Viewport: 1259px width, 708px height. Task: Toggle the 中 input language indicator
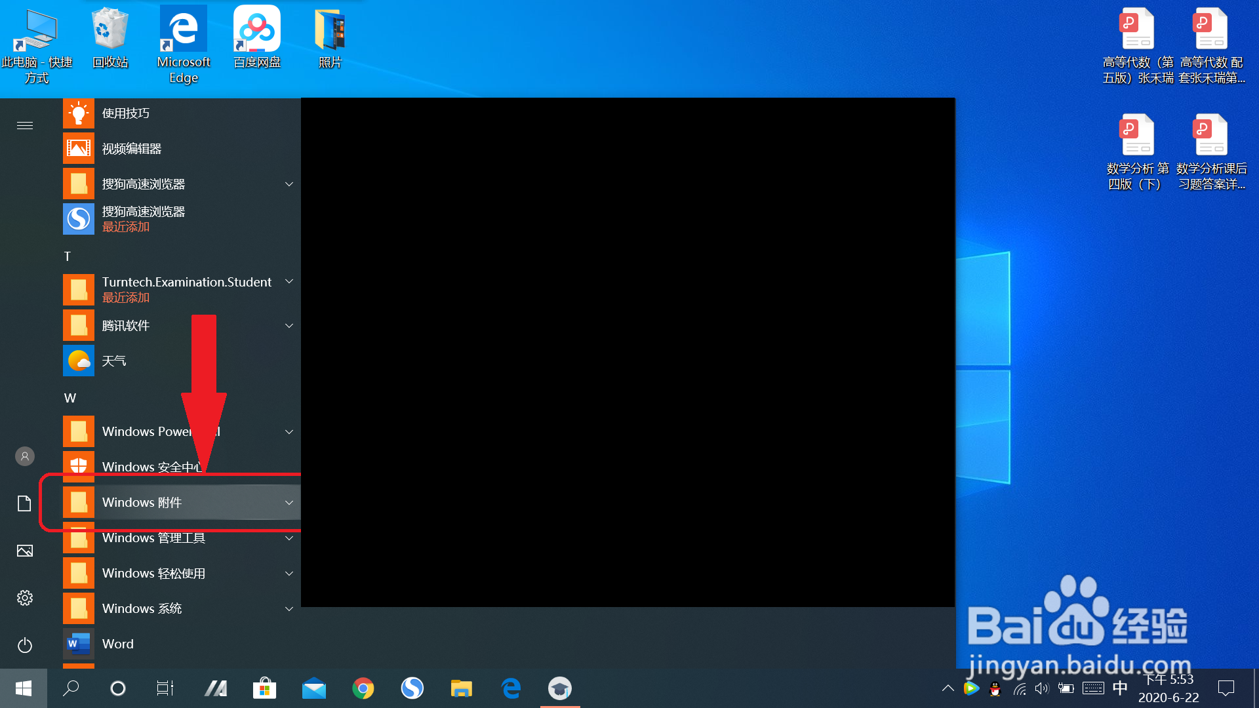1120,688
